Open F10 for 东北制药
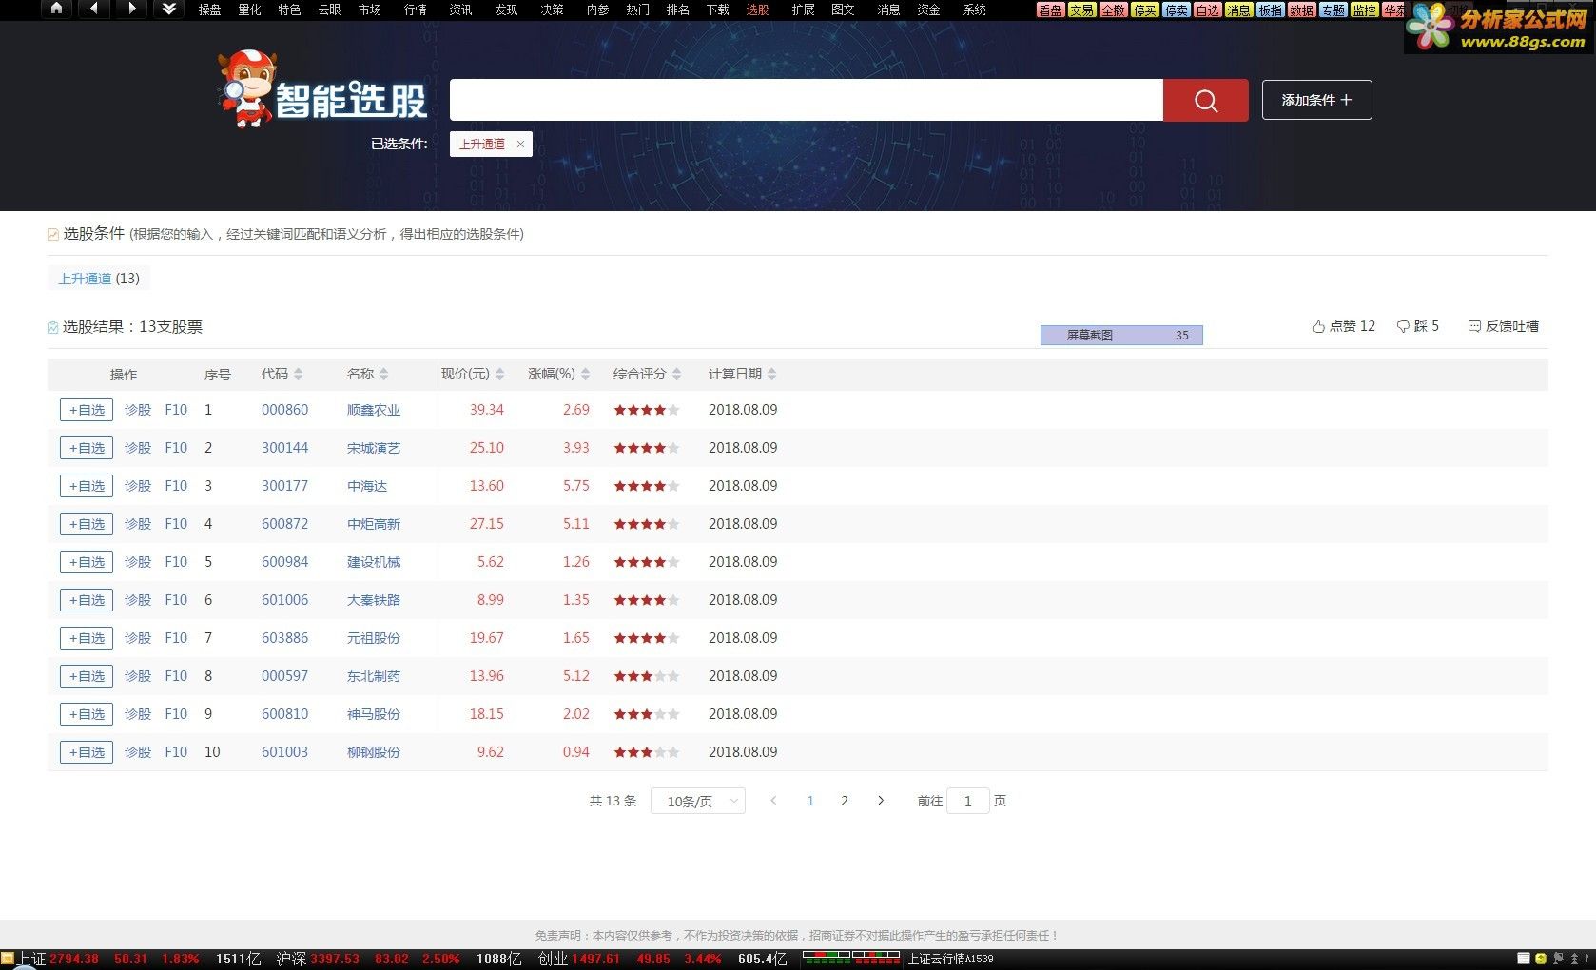Image resolution: width=1596 pixels, height=970 pixels. tap(176, 676)
